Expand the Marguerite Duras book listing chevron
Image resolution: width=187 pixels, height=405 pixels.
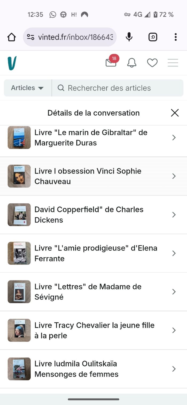click(174, 137)
